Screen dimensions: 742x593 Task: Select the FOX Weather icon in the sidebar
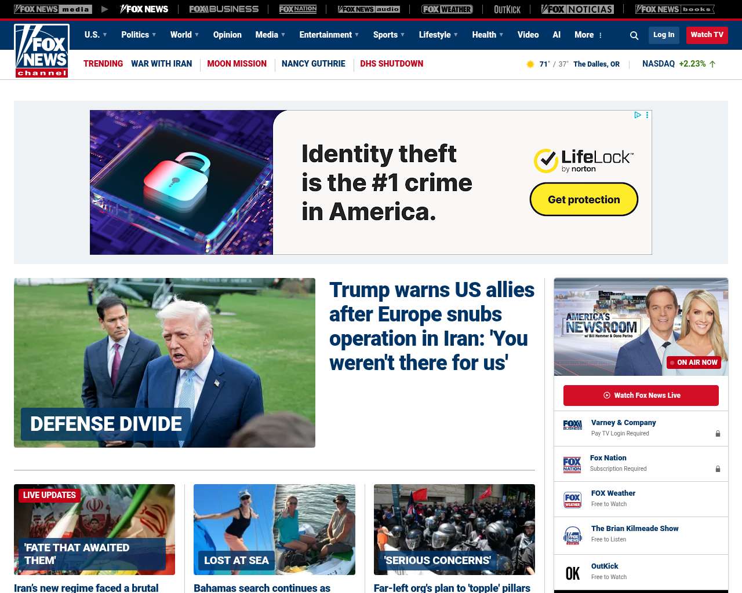[x=572, y=500]
